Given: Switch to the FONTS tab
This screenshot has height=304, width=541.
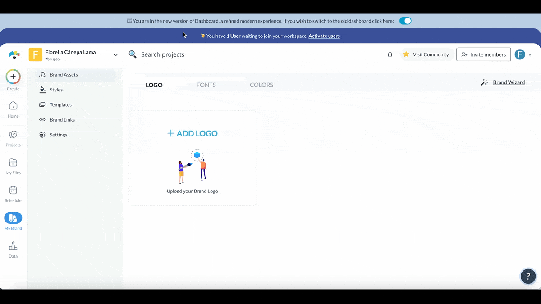Looking at the screenshot, I should (206, 85).
